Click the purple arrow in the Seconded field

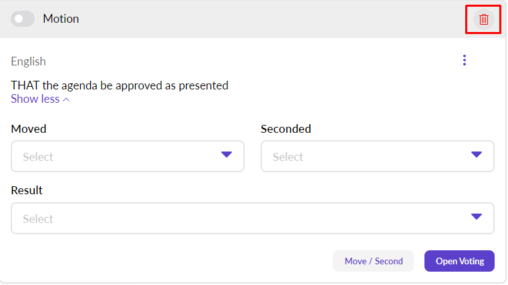tap(476, 155)
